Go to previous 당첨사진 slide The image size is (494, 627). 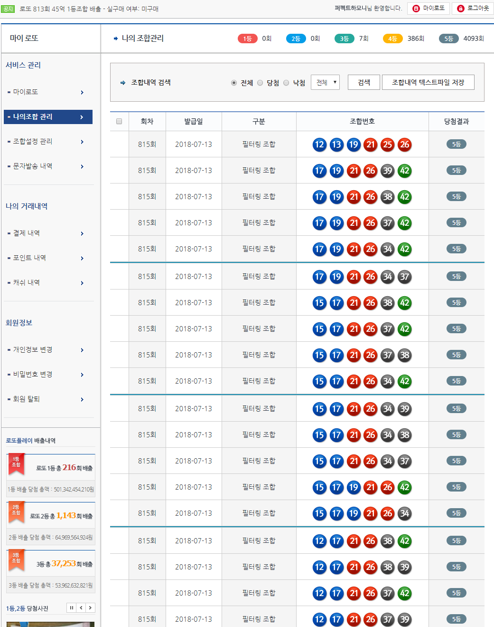(x=81, y=608)
